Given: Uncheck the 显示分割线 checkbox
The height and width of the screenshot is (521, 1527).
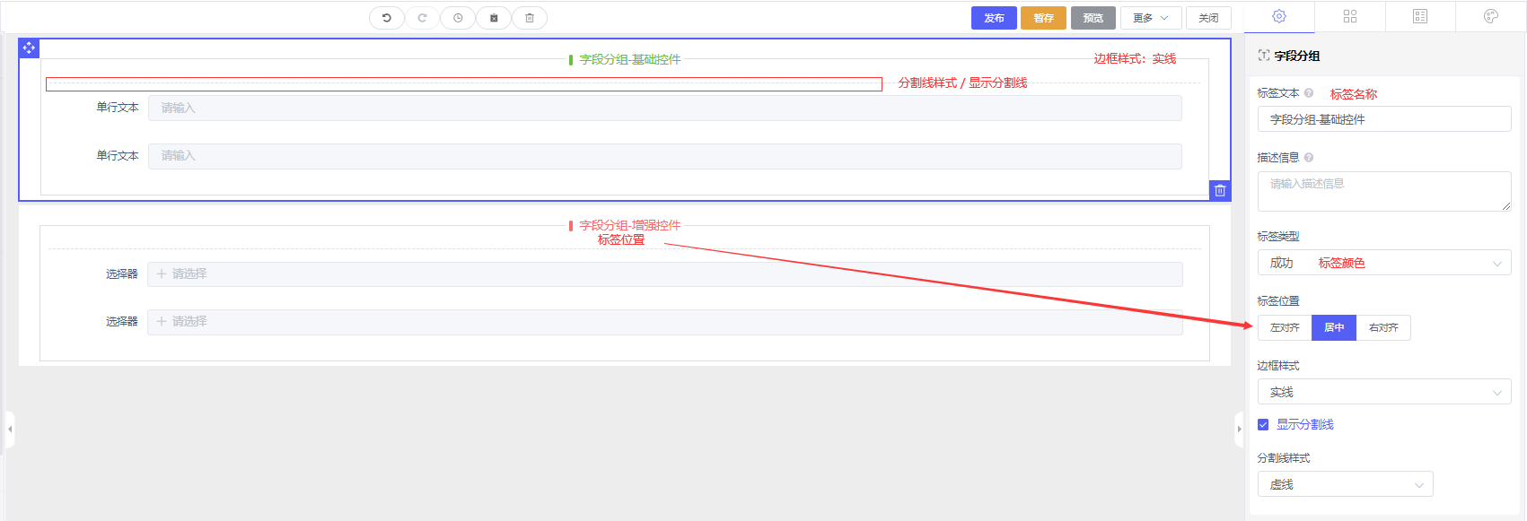Looking at the screenshot, I should click(1263, 424).
